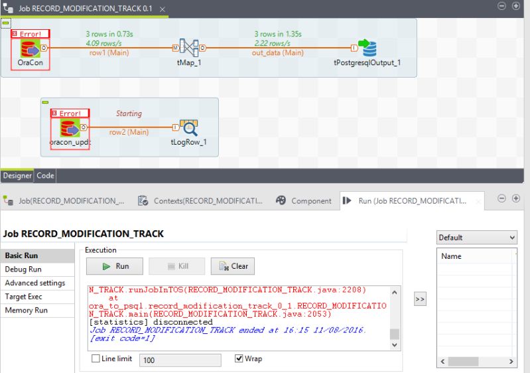Click the console scrollbar up arrow
Viewport: 530px width, 373px height.
[395, 293]
